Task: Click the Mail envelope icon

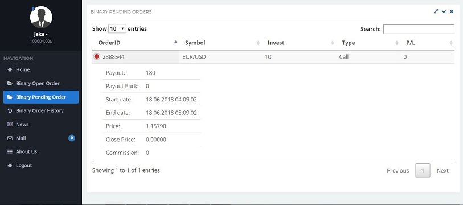Action: point(10,138)
